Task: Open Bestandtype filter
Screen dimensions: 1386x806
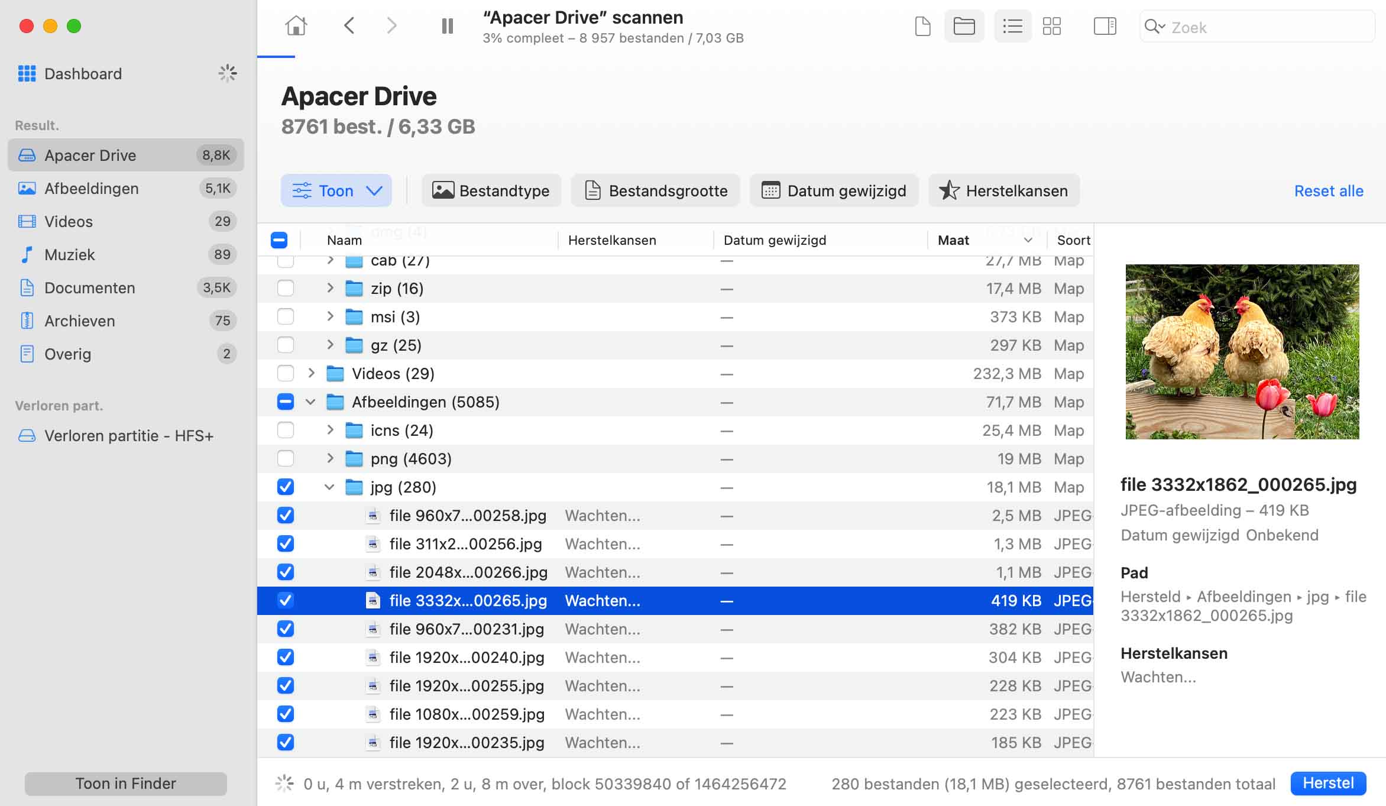Action: pos(491,190)
